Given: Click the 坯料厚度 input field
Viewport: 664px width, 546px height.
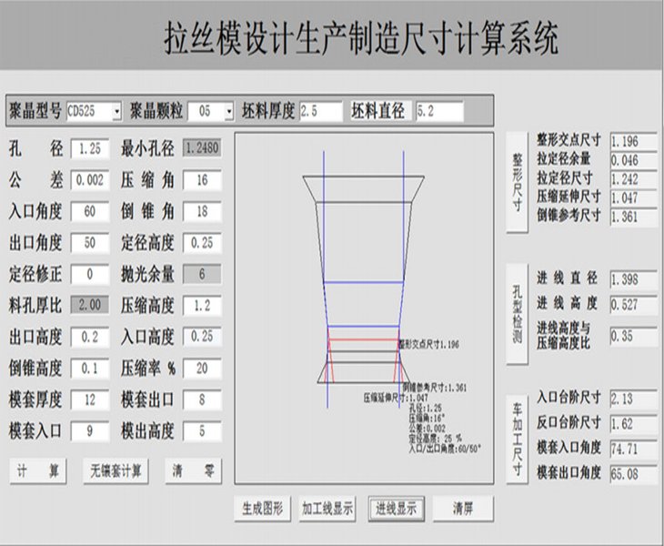Looking at the screenshot, I should pos(321,111).
